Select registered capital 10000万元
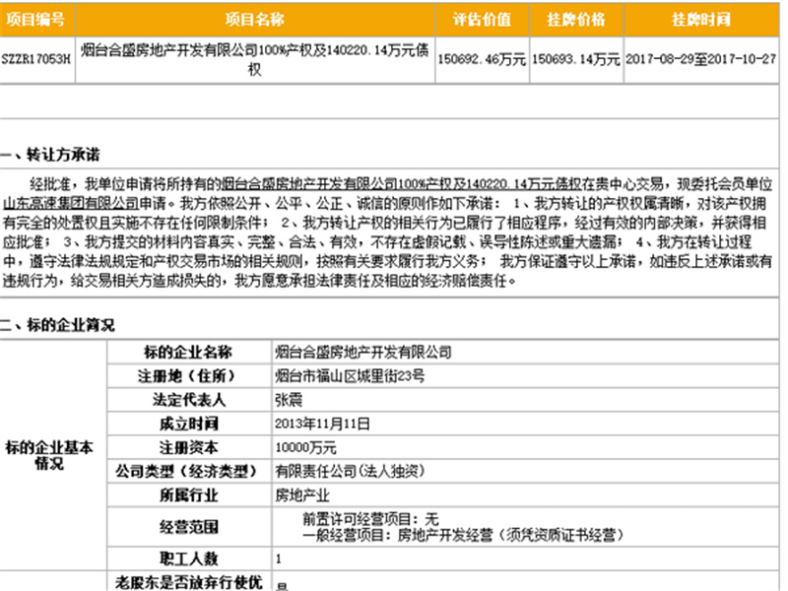 [x=305, y=447]
